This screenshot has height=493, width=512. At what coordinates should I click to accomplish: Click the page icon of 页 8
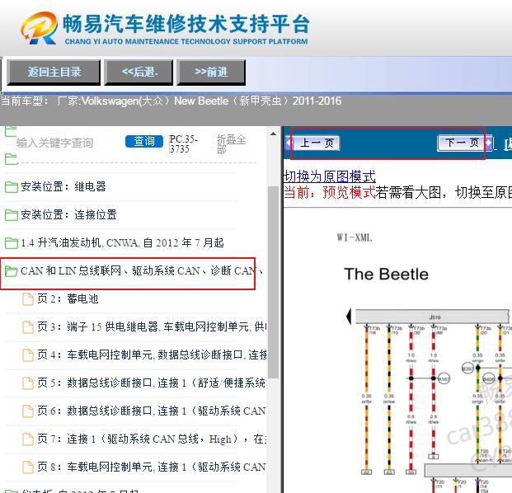[28, 467]
